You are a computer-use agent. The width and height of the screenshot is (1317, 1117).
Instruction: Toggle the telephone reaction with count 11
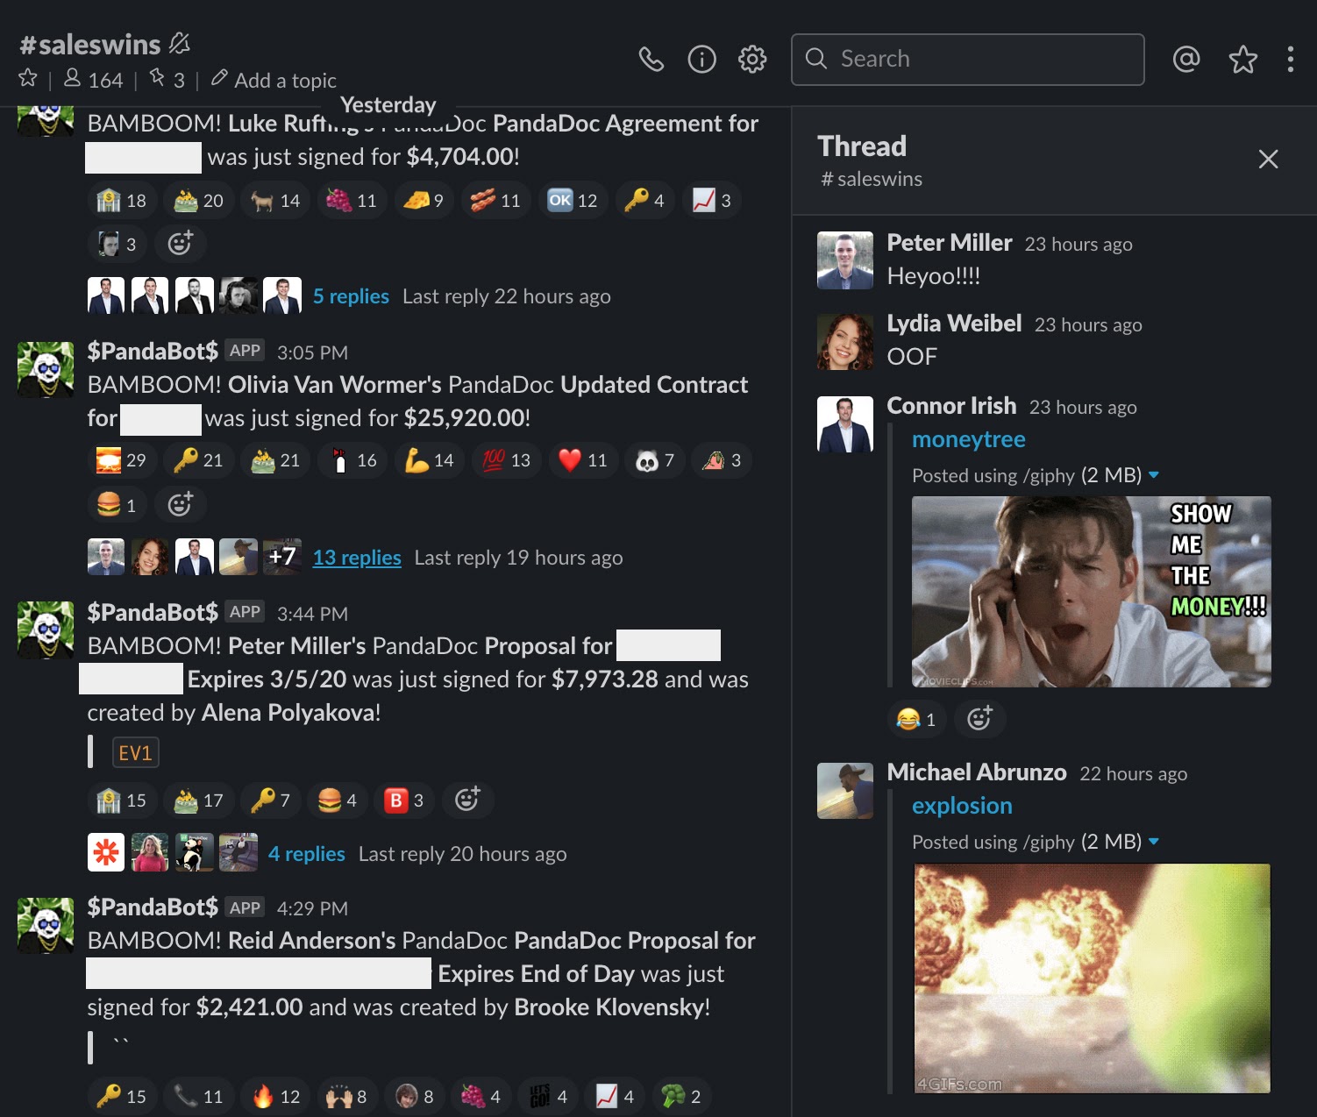(198, 1096)
